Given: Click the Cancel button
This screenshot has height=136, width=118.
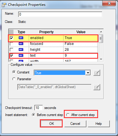Looking at the screenshot, I should [75, 124].
